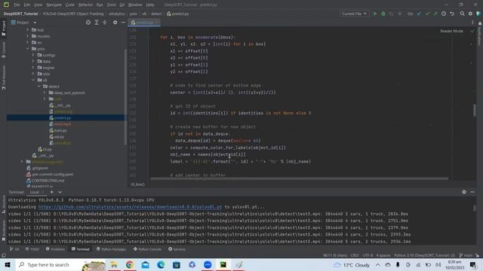Image resolution: width=483 pixels, height=271 pixels.
Task: Run the current file with the green play icon
Action: tap(375, 14)
